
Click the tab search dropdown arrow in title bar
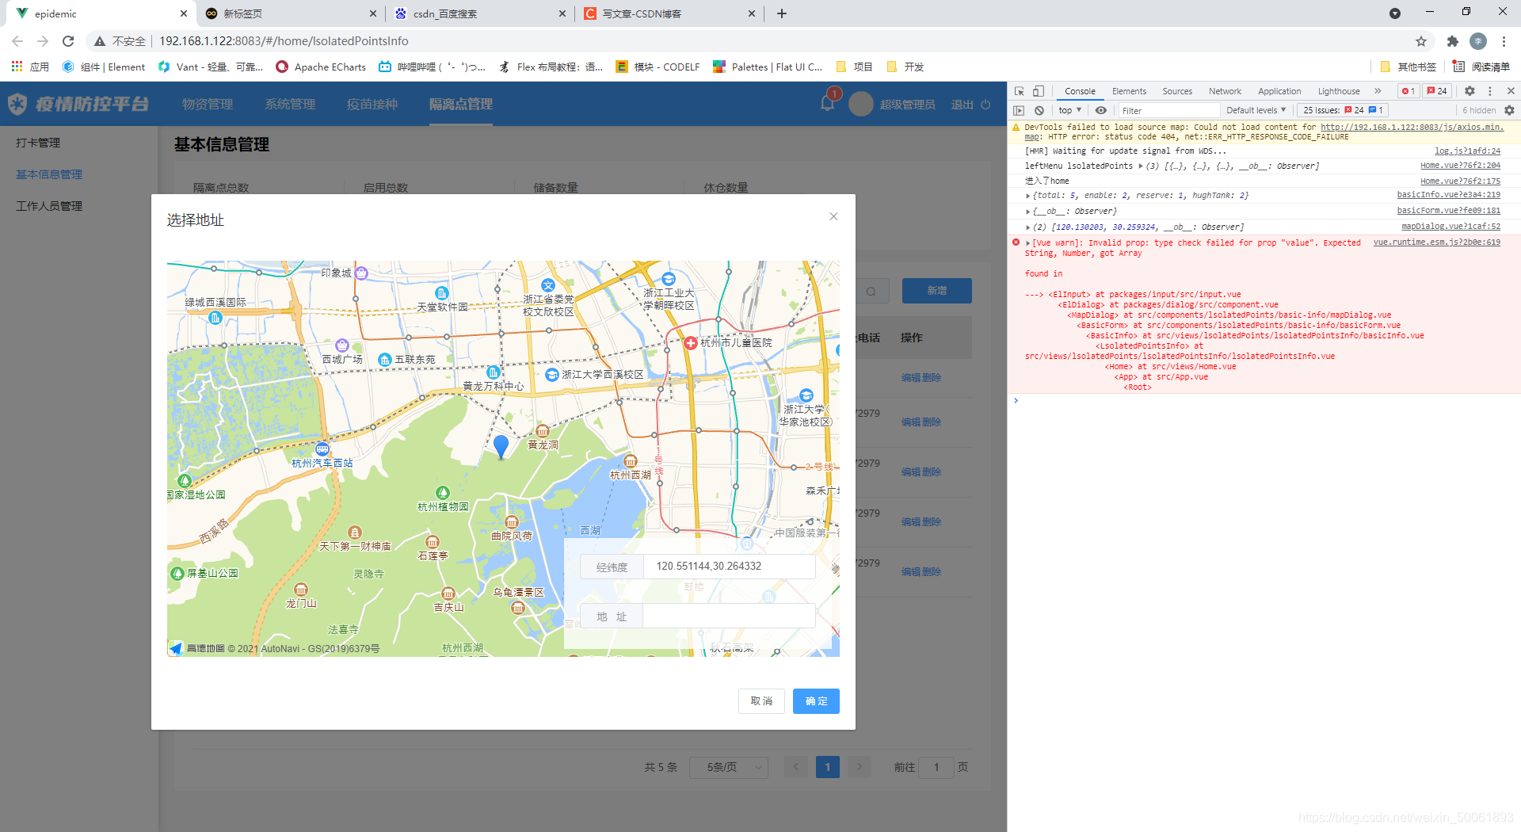[1394, 13]
